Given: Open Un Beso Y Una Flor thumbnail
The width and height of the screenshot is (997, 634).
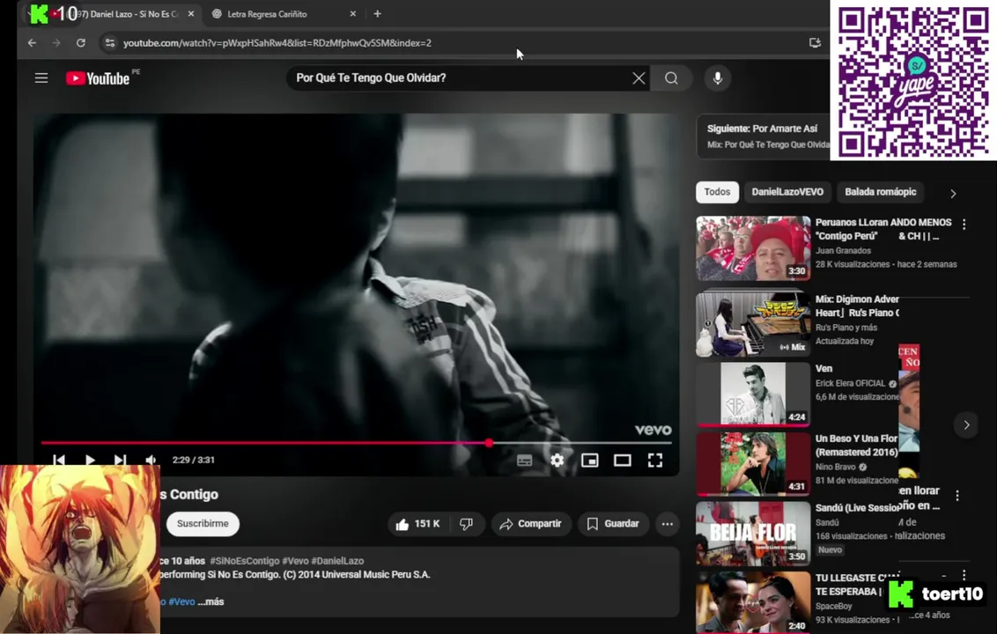Looking at the screenshot, I should click(x=753, y=463).
